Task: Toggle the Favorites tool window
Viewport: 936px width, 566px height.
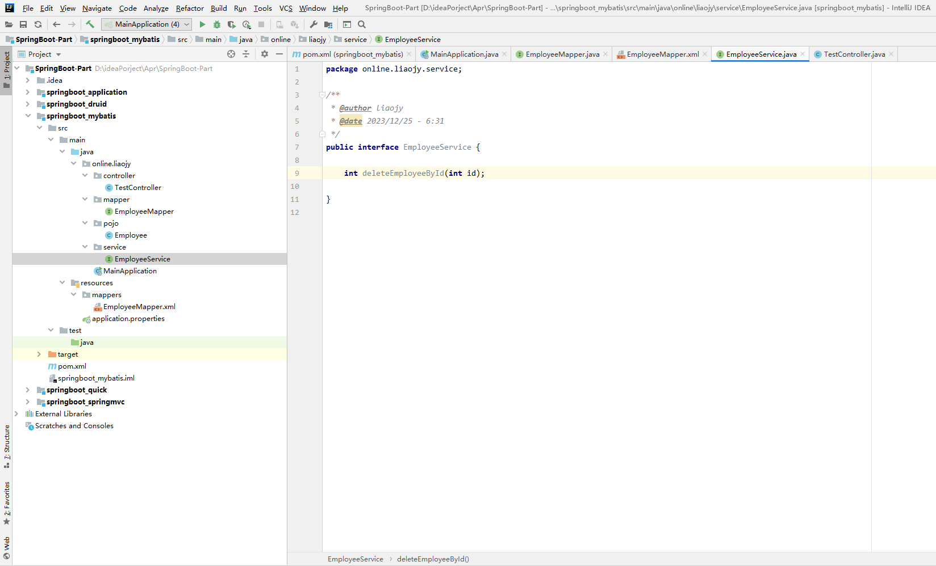Action: (7, 502)
